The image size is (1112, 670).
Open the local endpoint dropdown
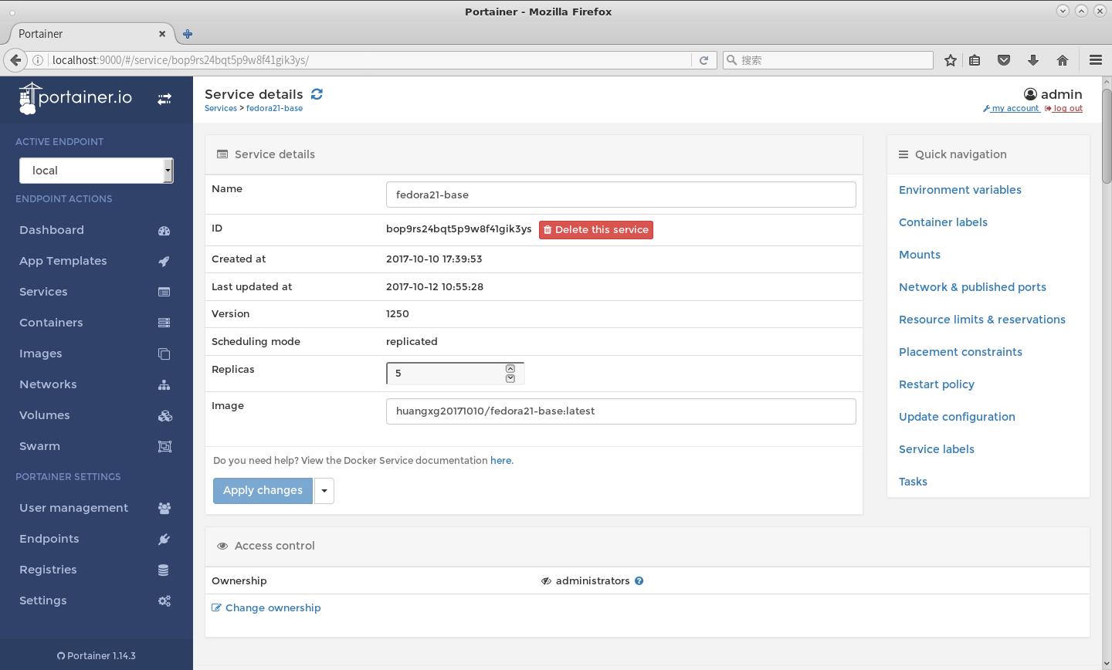point(96,171)
